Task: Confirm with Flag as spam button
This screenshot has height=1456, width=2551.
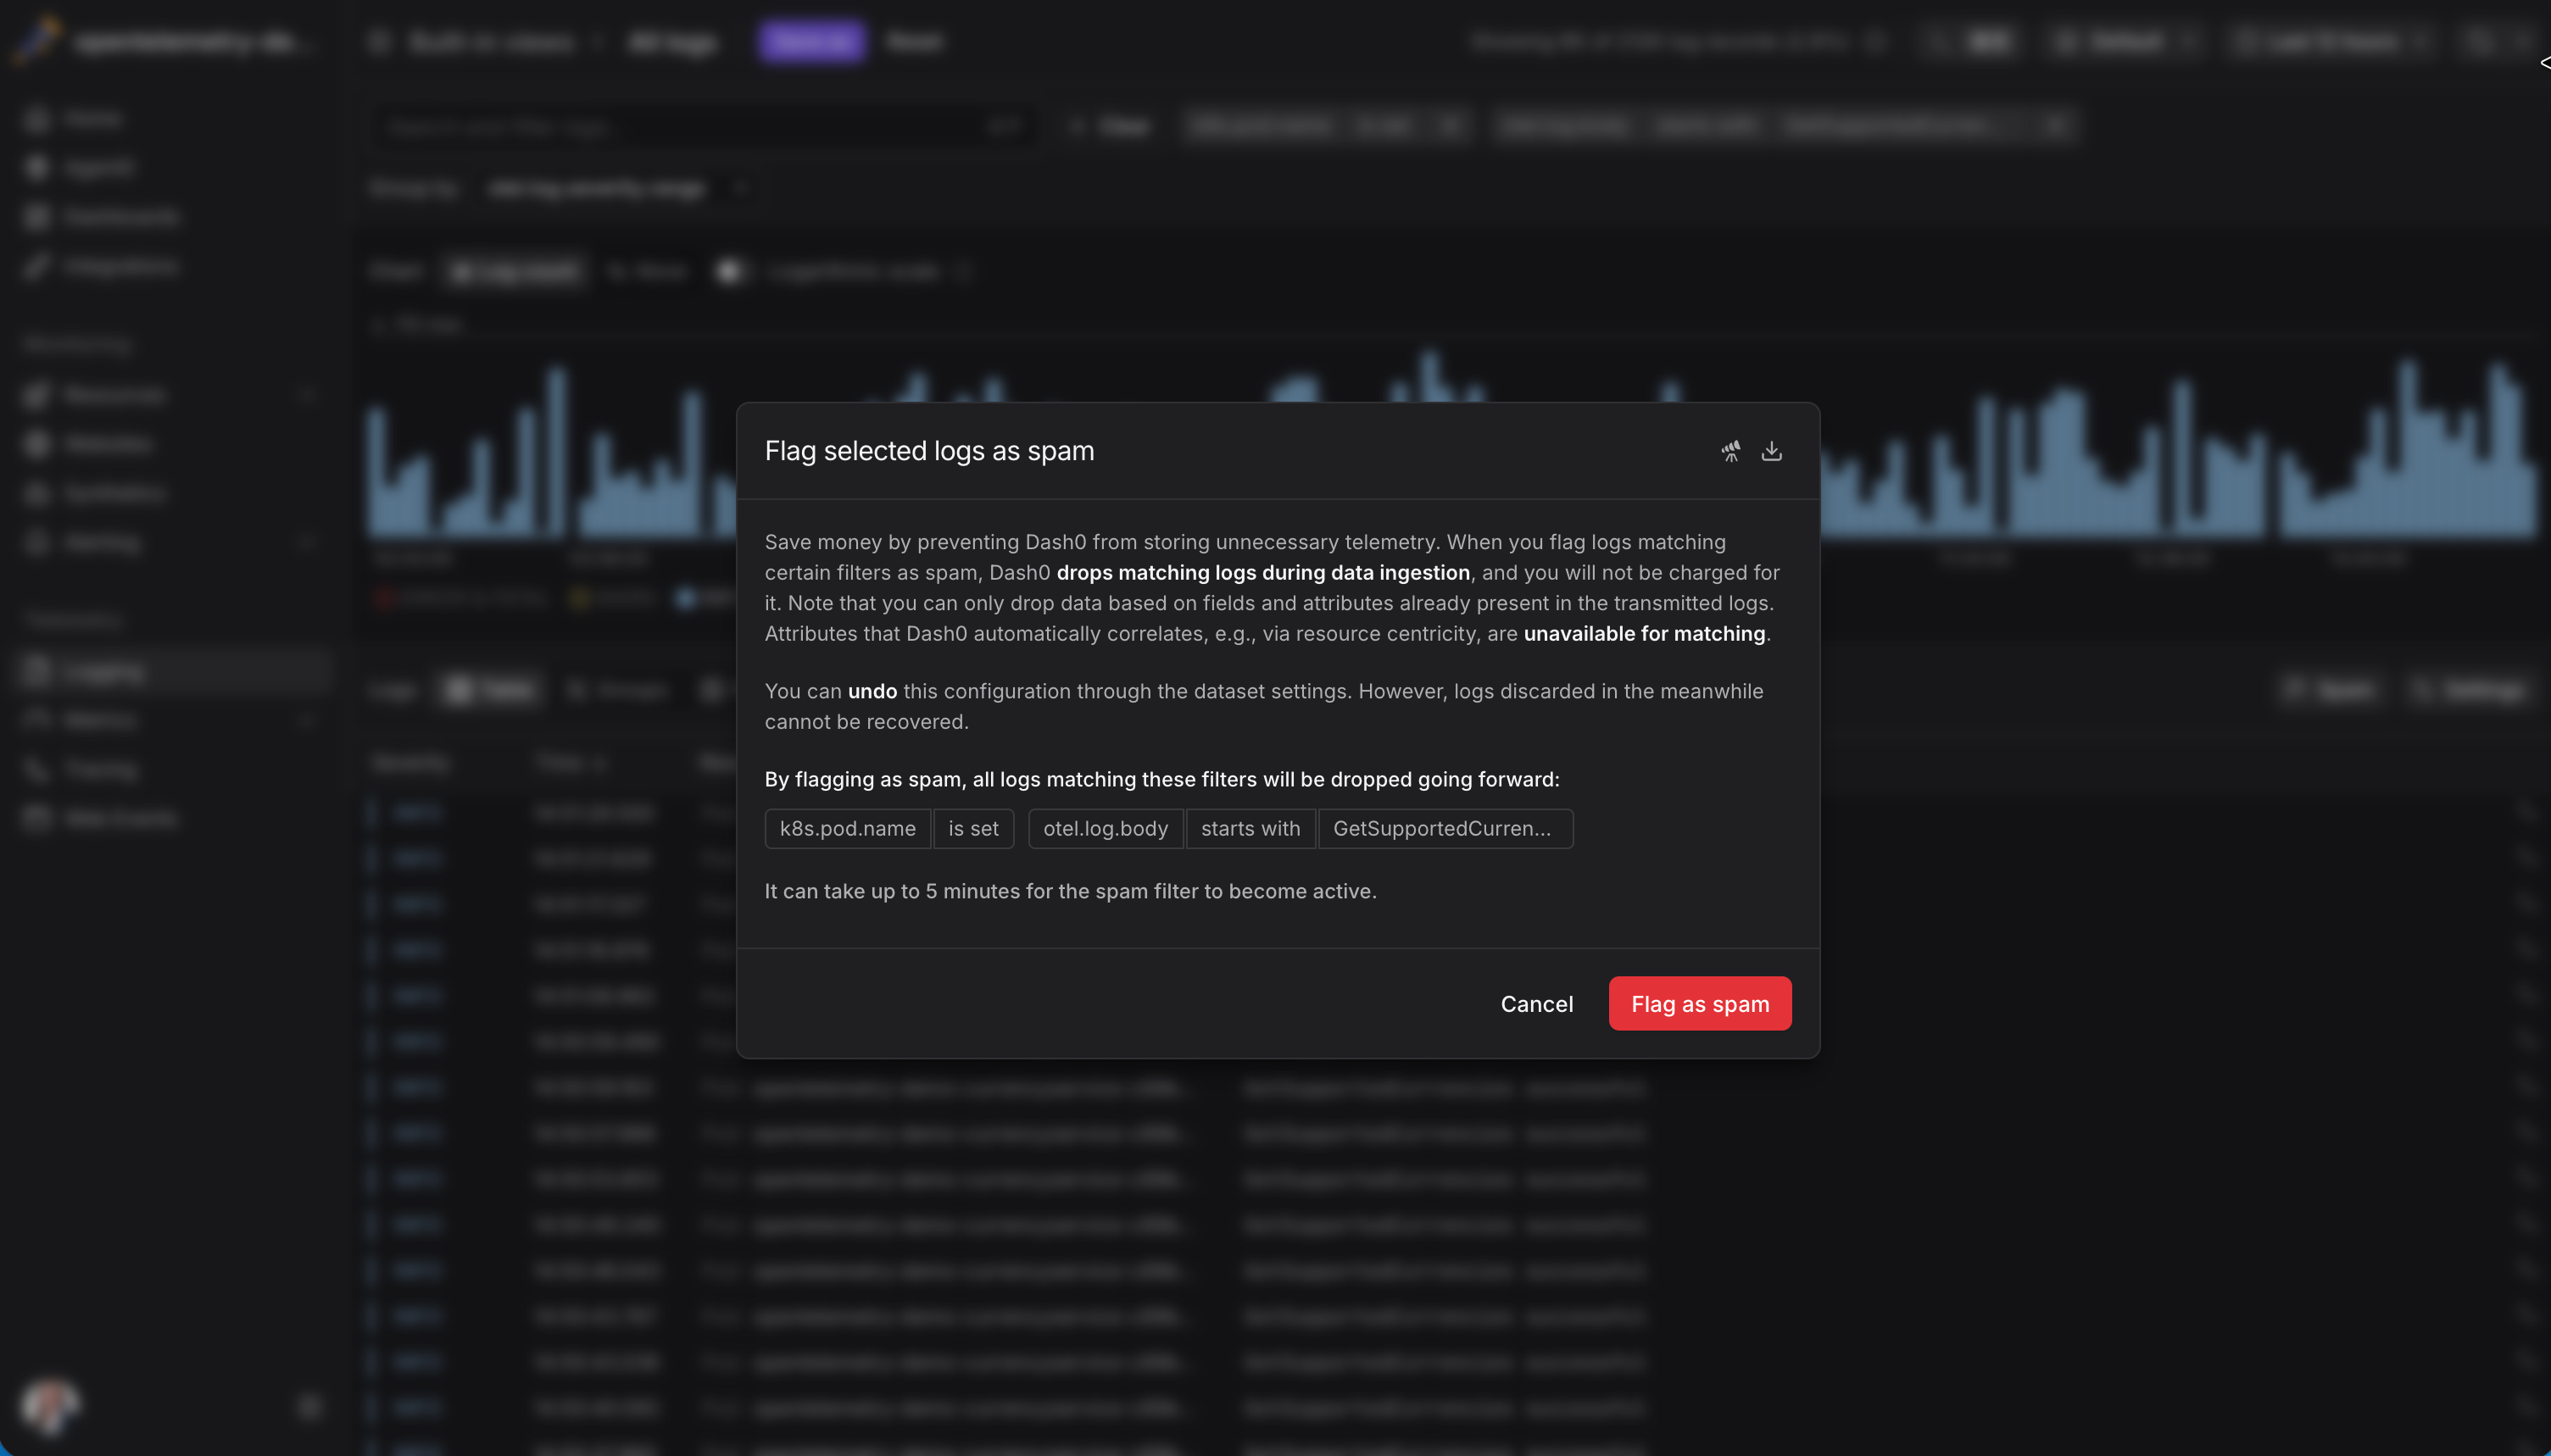Action: (1699, 1003)
